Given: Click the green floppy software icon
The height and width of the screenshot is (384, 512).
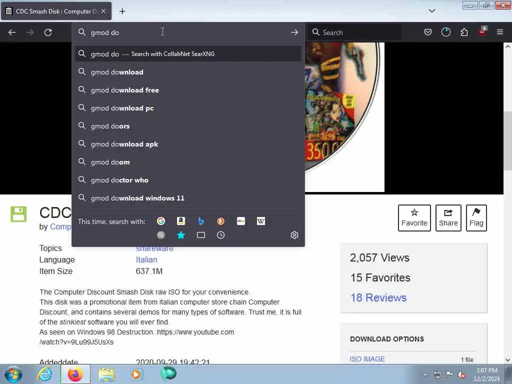Looking at the screenshot, I should click(18, 214).
